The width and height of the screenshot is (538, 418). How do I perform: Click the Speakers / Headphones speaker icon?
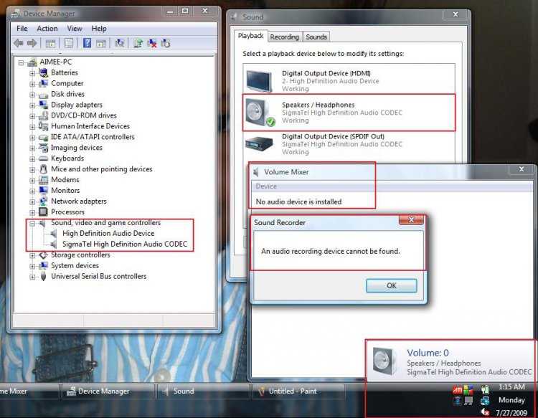click(260, 113)
